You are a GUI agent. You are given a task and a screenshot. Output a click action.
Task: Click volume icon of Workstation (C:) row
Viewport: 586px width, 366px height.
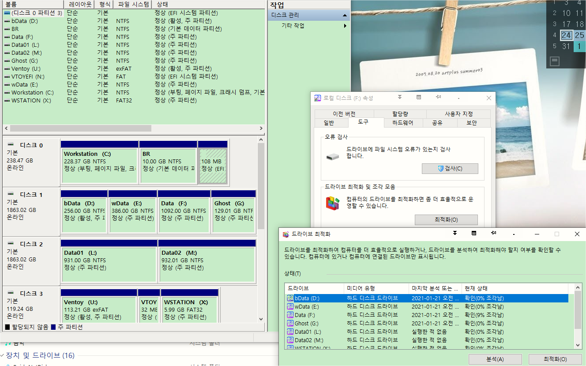click(7, 92)
